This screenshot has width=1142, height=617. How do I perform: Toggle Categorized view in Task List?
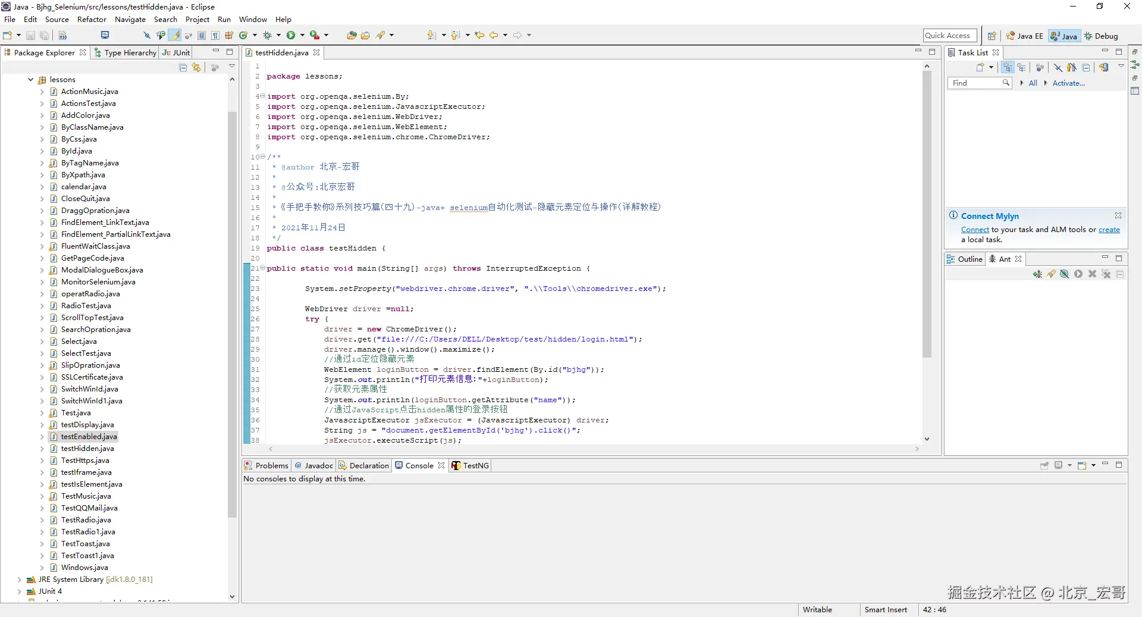coord(1008,68)
